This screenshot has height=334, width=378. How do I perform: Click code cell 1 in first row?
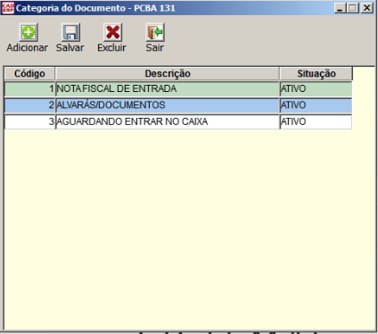(29, 88)
